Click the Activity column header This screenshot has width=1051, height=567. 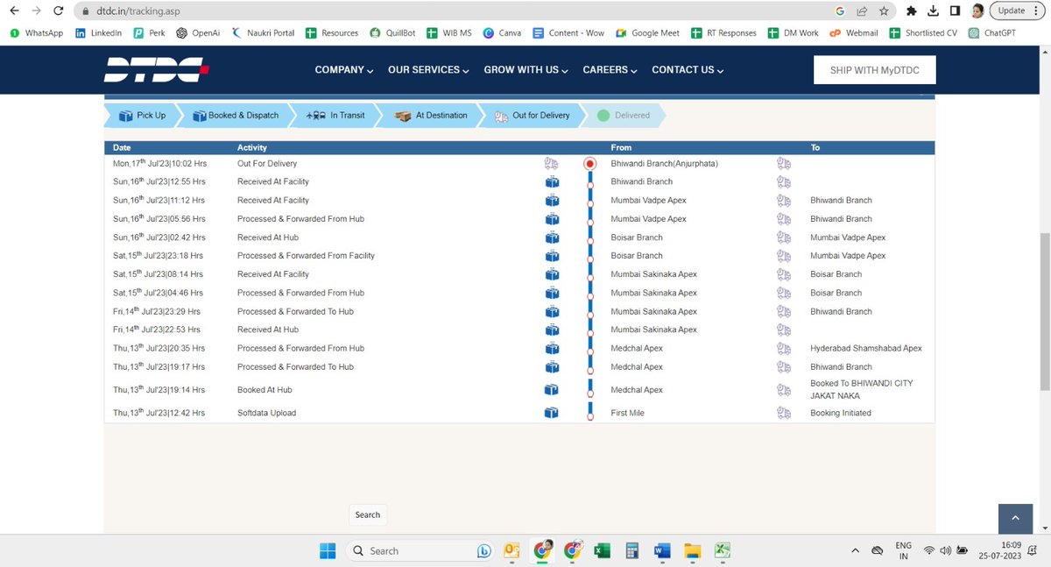pyautogui.click(x=252, y=147)
